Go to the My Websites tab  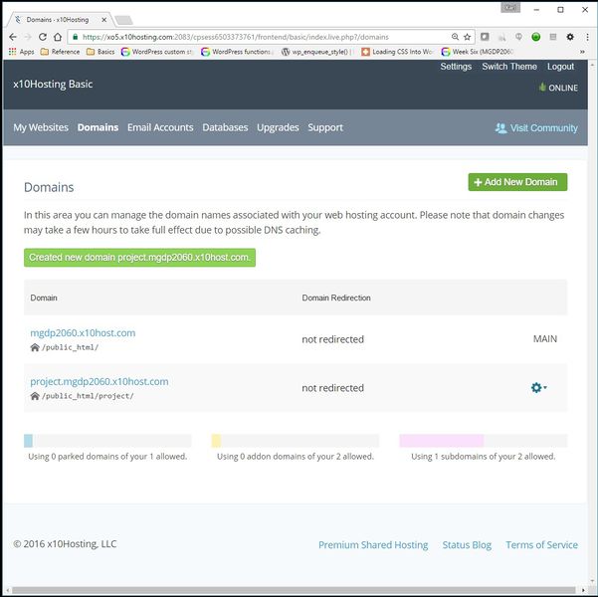pyautogui.click(x=41, y=127)
